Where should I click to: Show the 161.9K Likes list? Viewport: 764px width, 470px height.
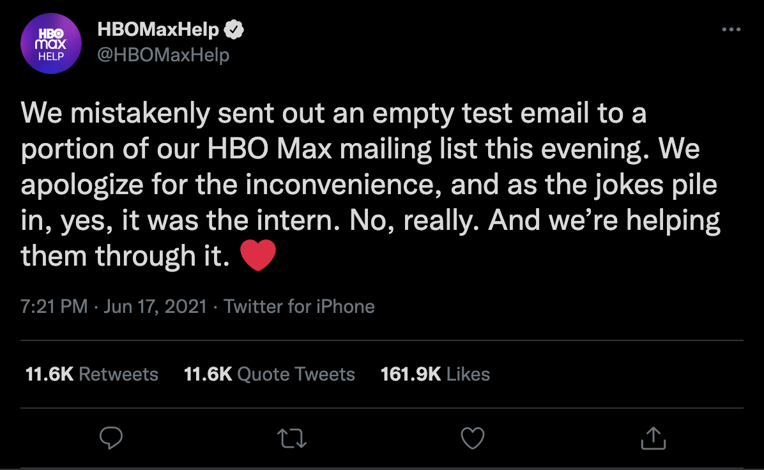coord(435,374)
